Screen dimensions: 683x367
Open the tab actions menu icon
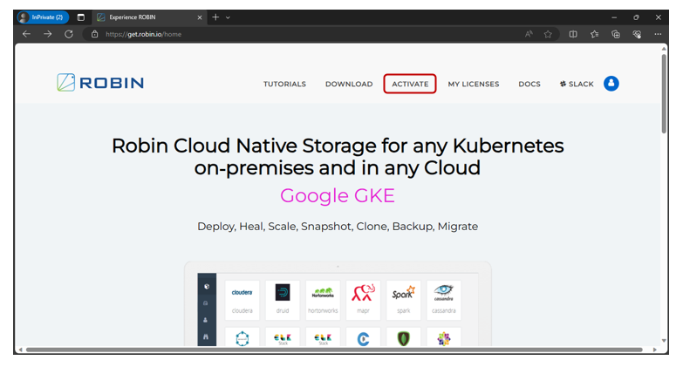tap(81, 17)
